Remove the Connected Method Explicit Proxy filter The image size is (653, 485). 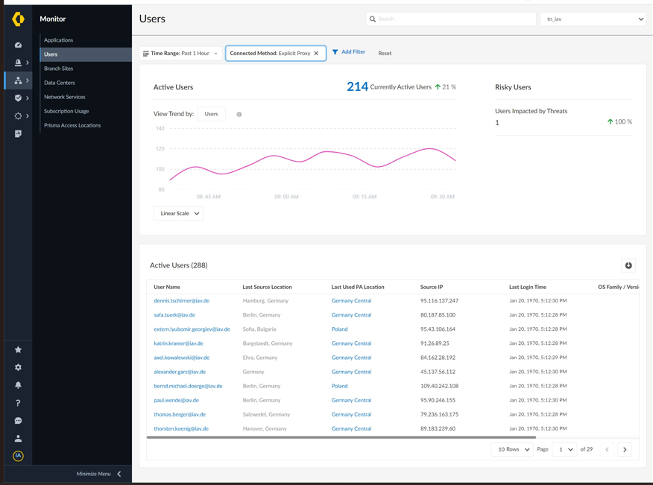point(316,53)
